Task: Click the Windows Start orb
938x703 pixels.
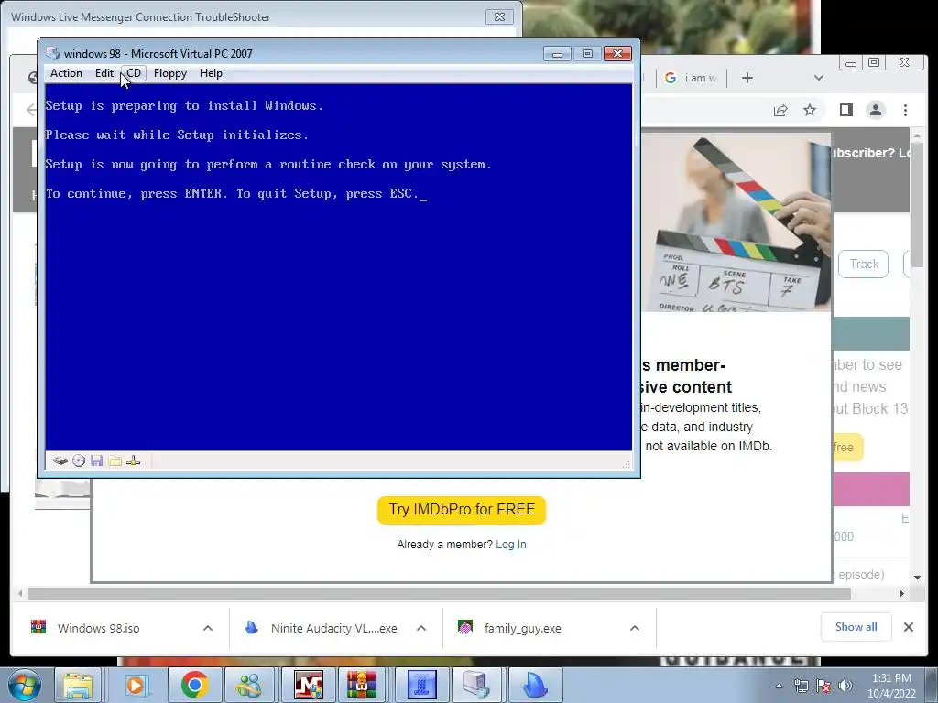Action: coord(23,685)
